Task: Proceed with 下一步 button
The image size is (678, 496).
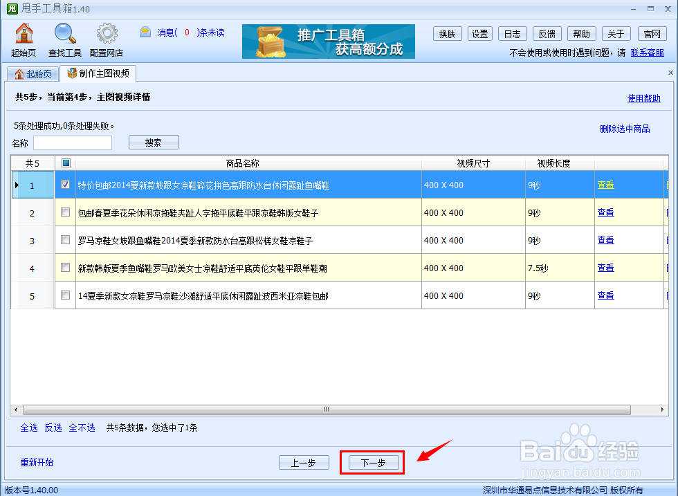Action: click(x=373, y=463)
